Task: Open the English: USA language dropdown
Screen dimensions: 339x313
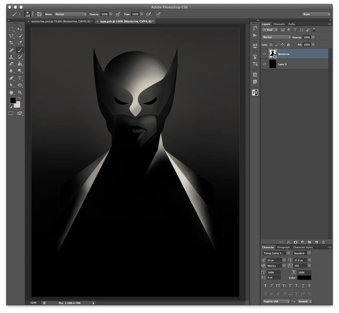Action: click(x=276, y=301)
